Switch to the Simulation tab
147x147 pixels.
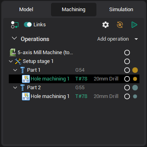121,10
